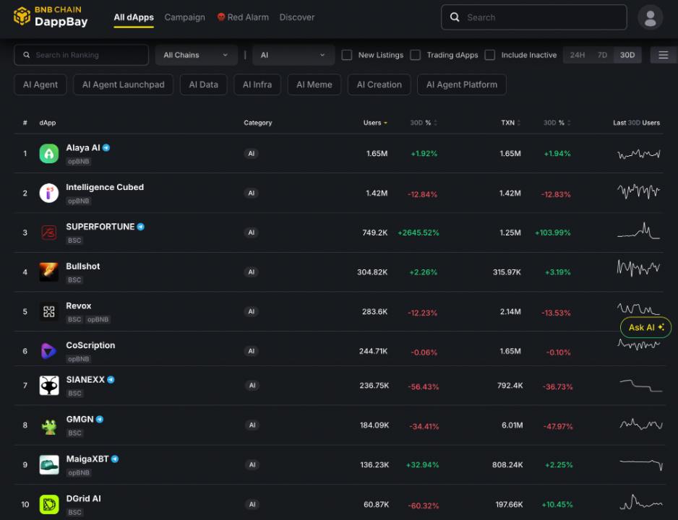Open the Discover tab

click(296, 17)
